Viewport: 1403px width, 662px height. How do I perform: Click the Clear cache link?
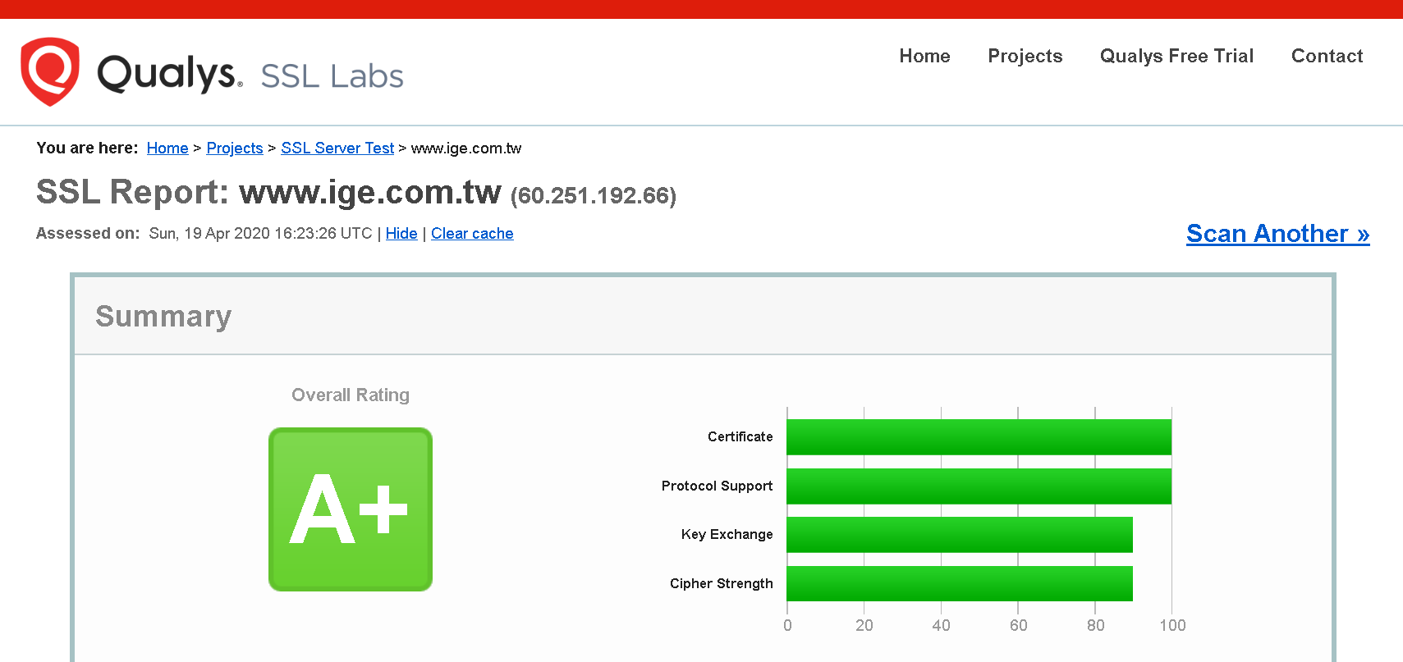click(x=472, y=233)
